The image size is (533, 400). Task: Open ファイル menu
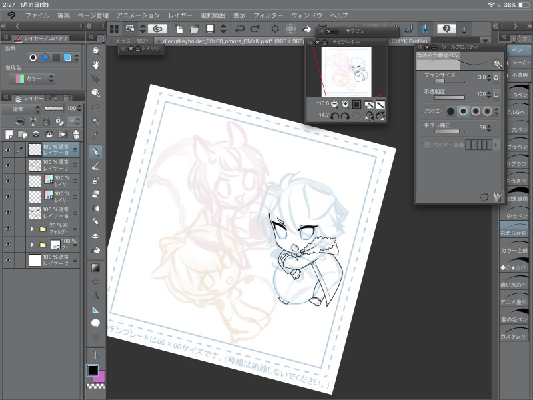tap(37, 15)
